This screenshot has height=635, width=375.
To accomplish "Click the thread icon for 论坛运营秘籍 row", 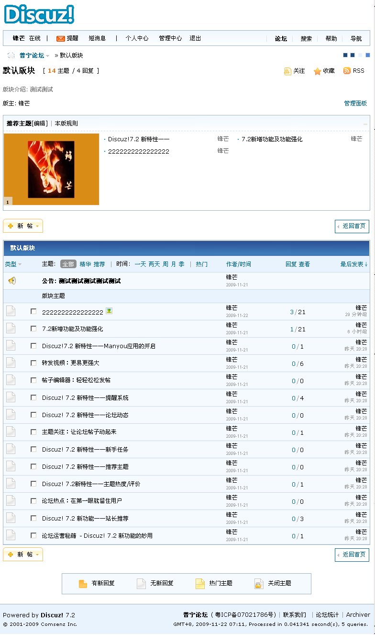I will click(x=11, y=535).
